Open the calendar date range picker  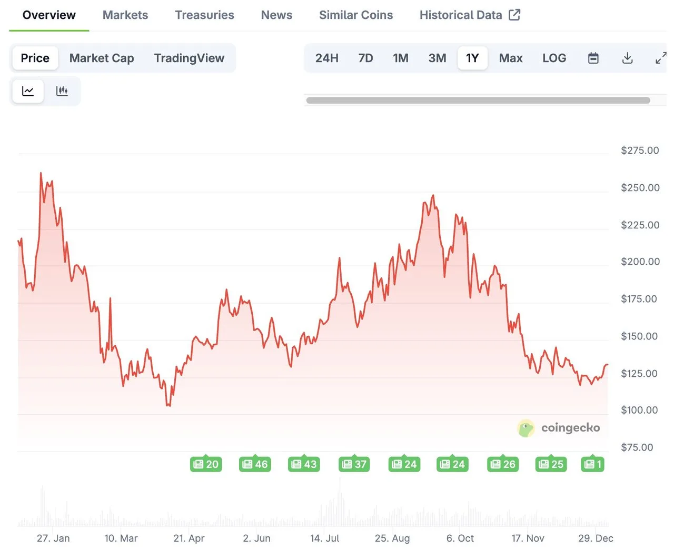[593, 58]
